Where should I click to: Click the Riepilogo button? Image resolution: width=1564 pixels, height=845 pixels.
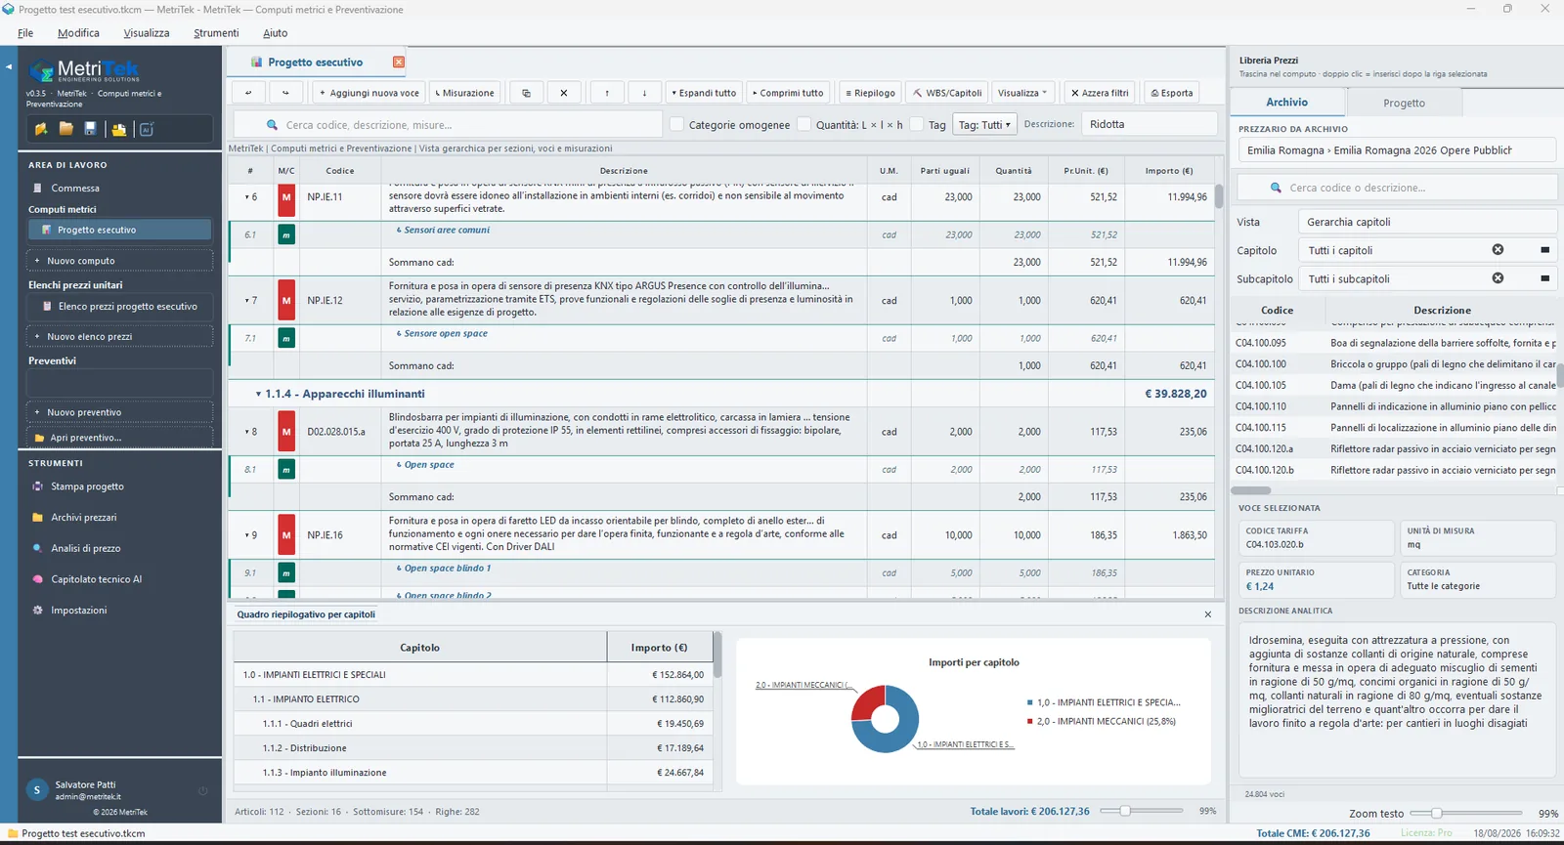[x=870, y=93]
